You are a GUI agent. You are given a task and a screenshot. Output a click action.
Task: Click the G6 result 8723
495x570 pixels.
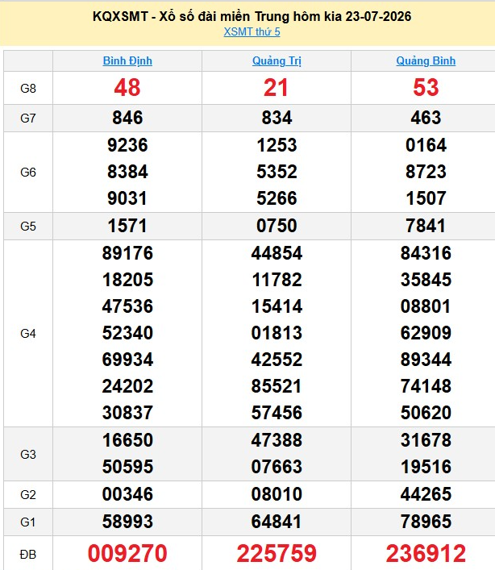[426, 172]
